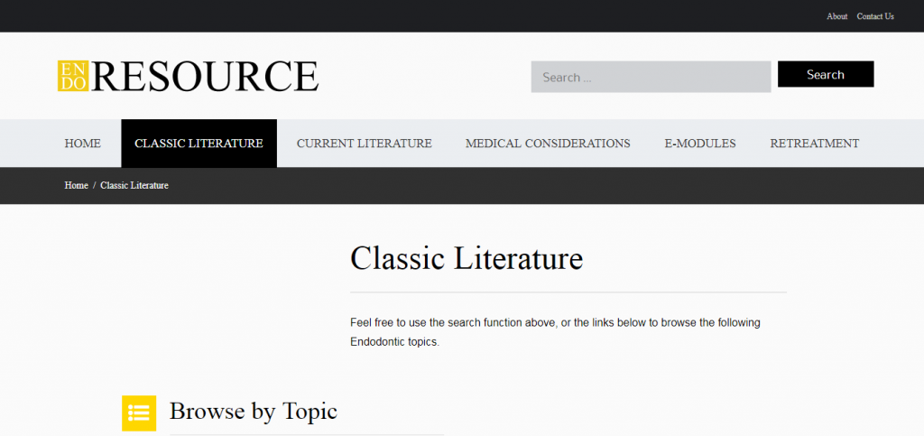Viewport: 924px width, 436px height.
Task: Click the Endo Resource site logo
Action: [188, 76]
